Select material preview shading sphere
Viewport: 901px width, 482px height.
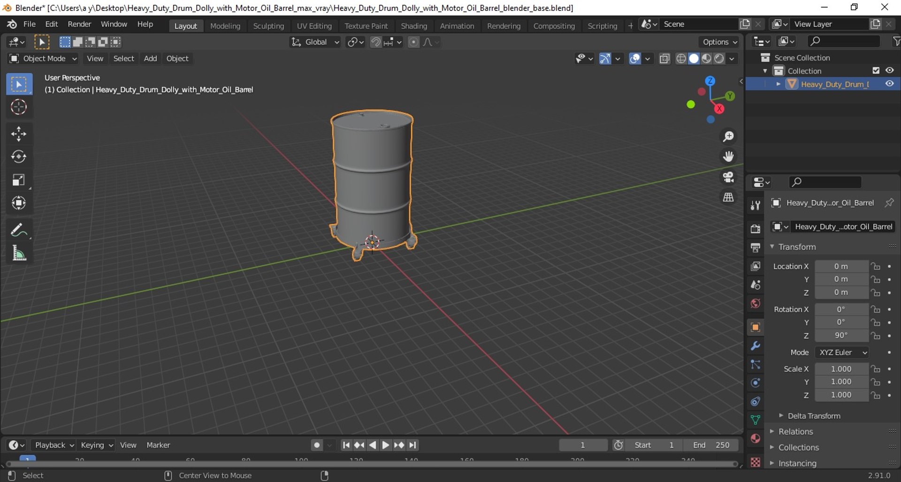coord(706,59)
